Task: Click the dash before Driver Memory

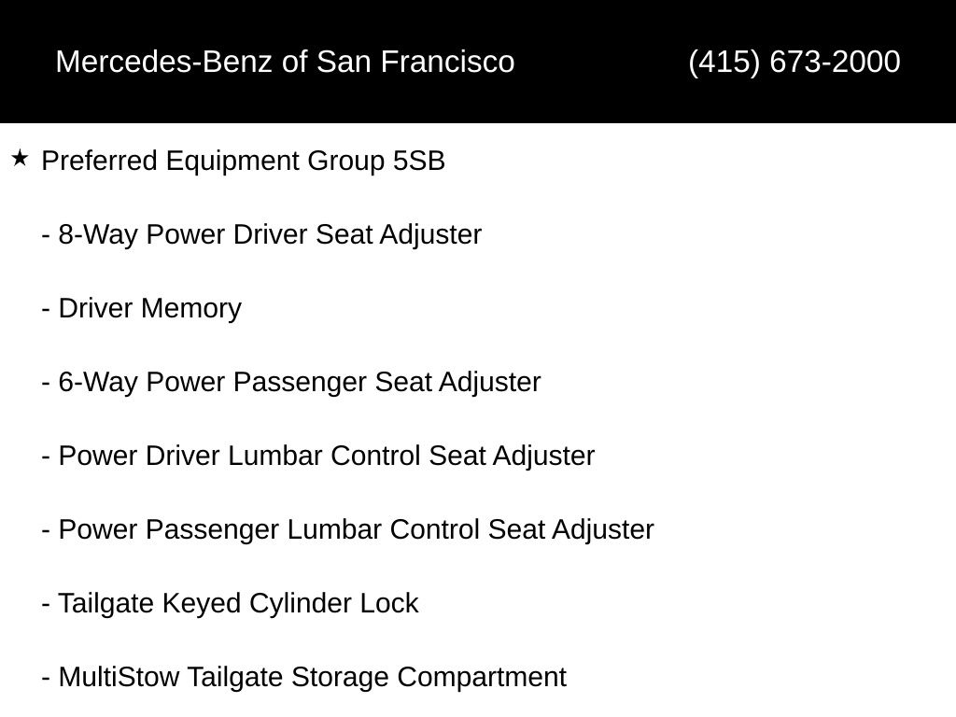Action: (46, 310)
